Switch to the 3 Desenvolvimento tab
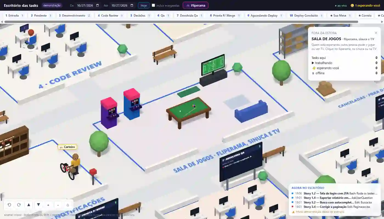The width and height of the screenshot is (384, 219). [x=75, y=16]
